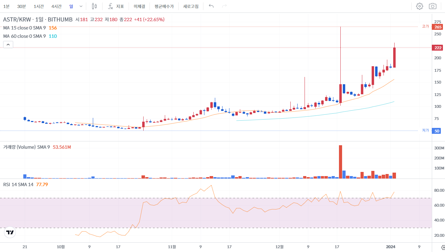Click the 222 current price label

(437, 47)
